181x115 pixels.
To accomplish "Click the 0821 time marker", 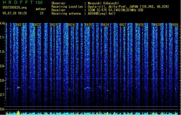I will pyautogui.click(x=20, y=25).
